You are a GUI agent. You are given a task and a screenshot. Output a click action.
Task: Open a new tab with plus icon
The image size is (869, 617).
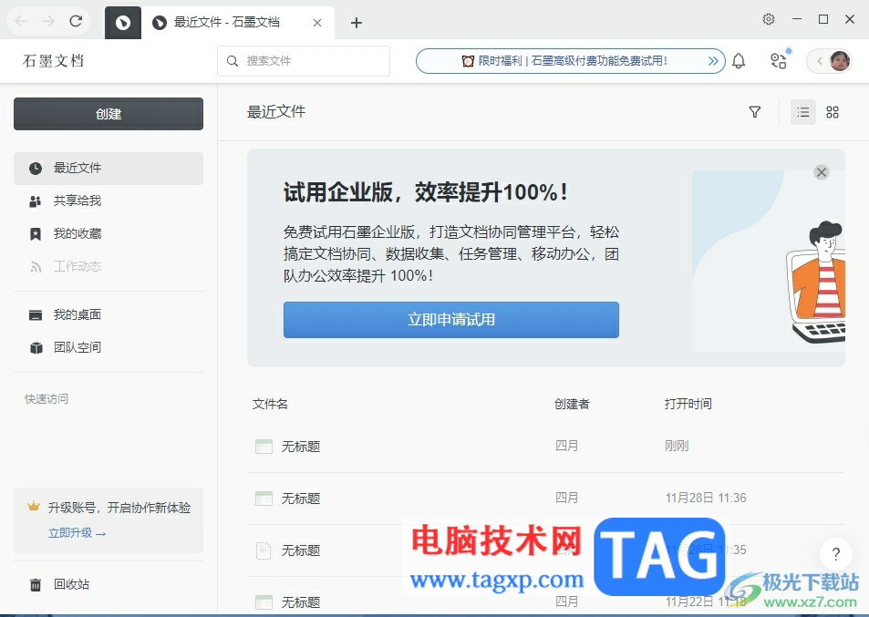357,23
